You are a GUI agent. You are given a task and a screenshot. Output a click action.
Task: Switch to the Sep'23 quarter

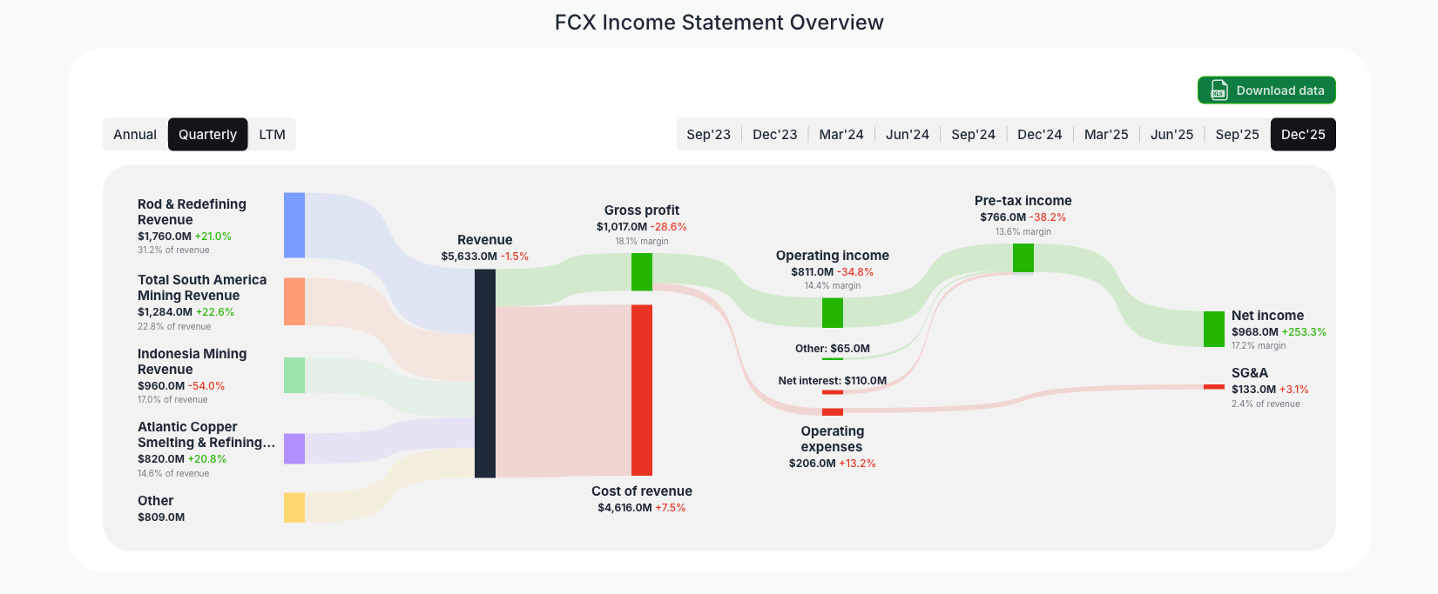pos(708,134)
